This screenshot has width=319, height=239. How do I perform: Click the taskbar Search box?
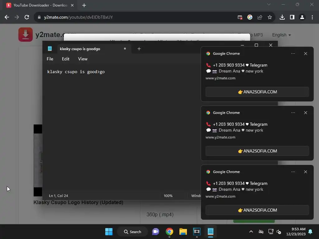click(x=132, y=232)
